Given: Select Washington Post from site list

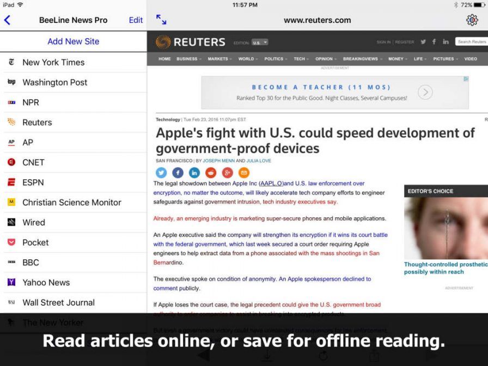Looking at the screenshot, I should pyautogui.click(x=54, y=82).
